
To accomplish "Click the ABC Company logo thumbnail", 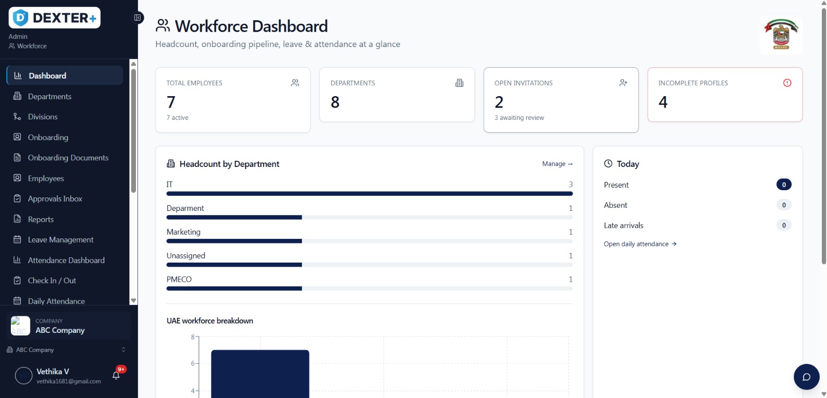I will pyautogui.click(x=21, y=326).
